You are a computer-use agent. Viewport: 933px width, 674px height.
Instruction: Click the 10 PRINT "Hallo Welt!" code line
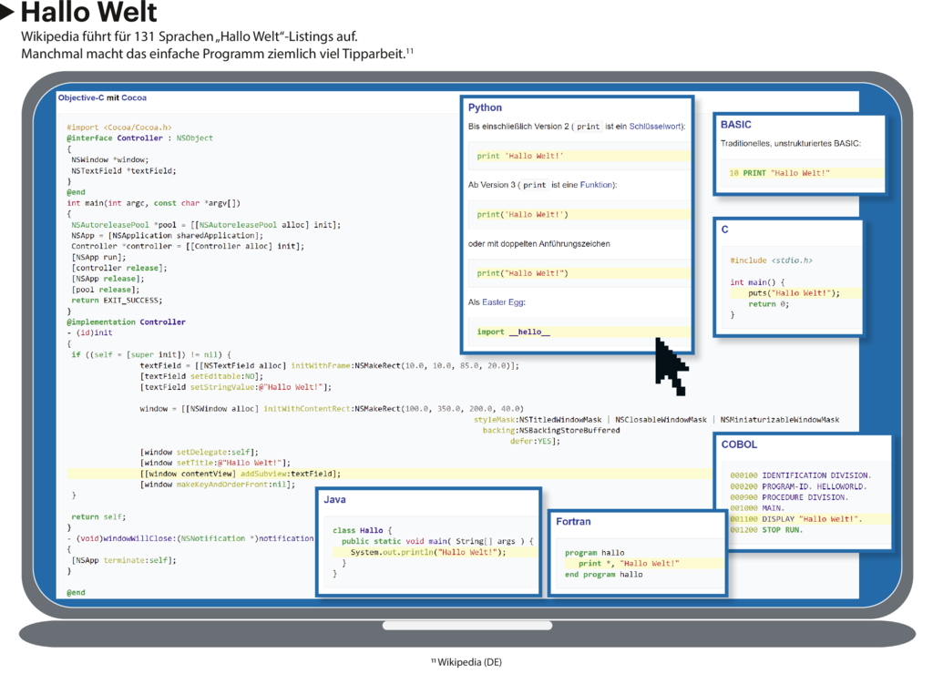779,173
